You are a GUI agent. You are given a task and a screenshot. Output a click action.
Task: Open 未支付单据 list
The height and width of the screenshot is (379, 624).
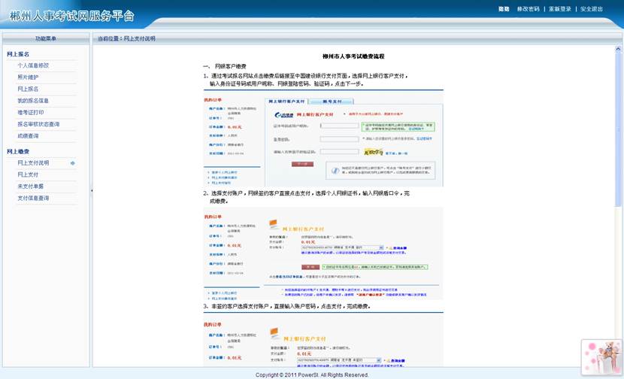point(30,186)
